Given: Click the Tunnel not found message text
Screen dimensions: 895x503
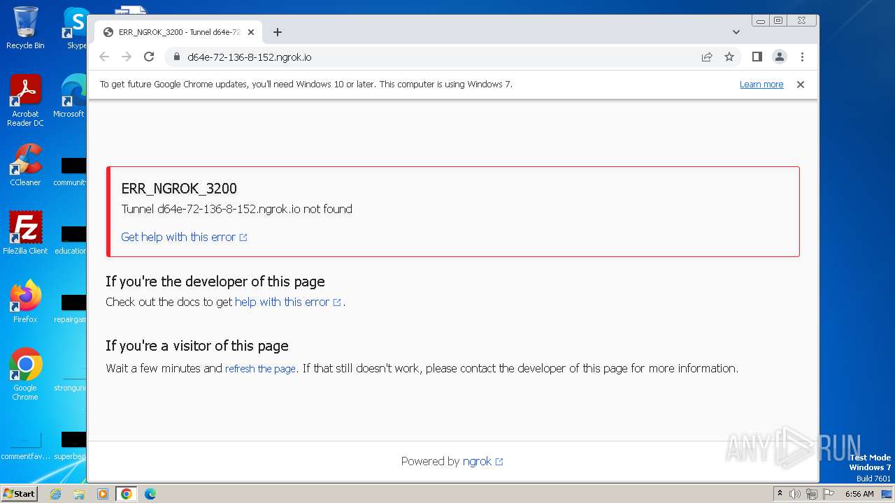Looking at the screenshot, I should pyautogui.click(x=236, y=209).
